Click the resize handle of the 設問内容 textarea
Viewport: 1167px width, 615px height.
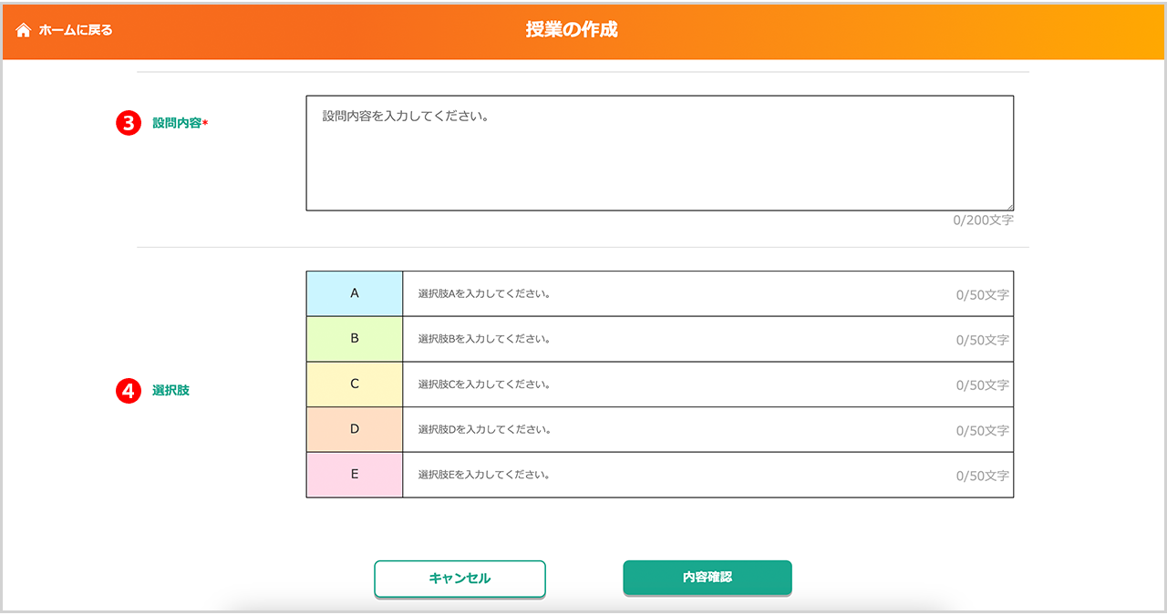pyautogui.click(x=1008, y=206)
